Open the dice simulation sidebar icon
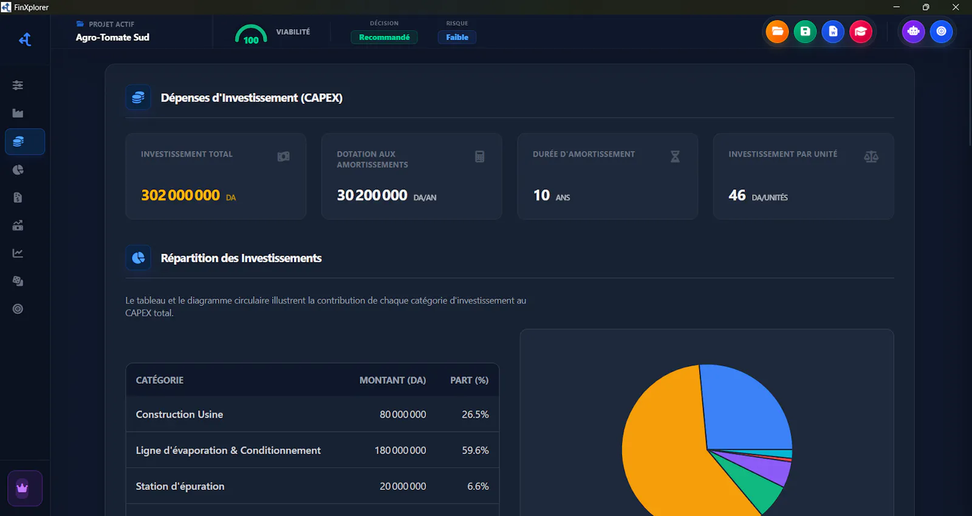The width and height of the screenshot is (972, 516). [18, 281]
